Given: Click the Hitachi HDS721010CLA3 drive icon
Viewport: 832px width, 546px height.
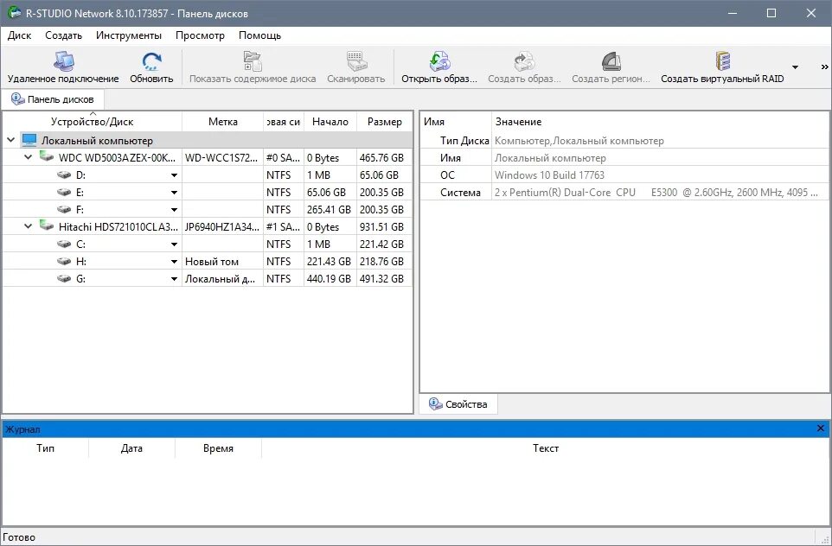Looking at the screenshot, I should pos(47,226).
